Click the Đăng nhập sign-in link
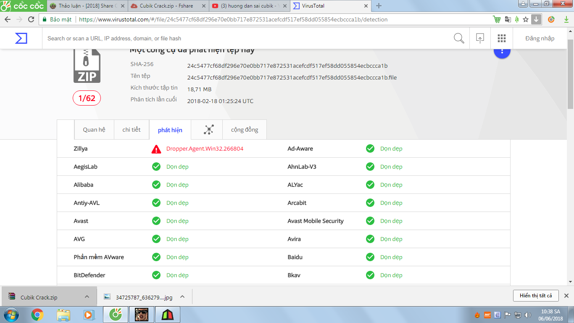Screen dimensions: 574x323 (540, 38)
